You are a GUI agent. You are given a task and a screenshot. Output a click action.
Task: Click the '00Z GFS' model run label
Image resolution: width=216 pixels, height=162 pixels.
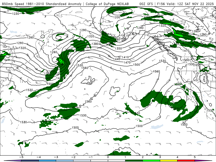point(146,4)
